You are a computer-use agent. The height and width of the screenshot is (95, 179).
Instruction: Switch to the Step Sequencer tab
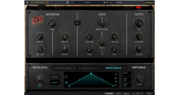89,68
